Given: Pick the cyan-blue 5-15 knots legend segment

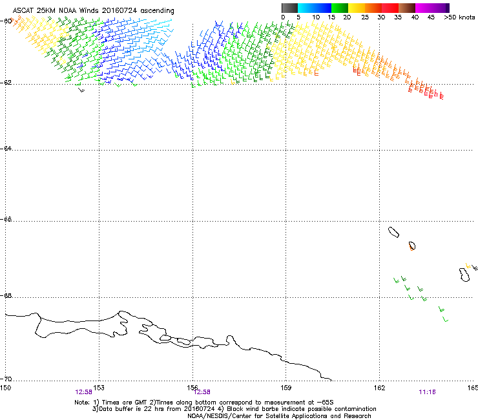Looking at the screenshot, I should coord(315,8).
